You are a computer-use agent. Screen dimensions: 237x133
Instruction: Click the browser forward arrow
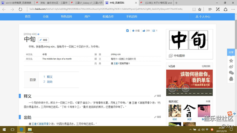[12, 9]
